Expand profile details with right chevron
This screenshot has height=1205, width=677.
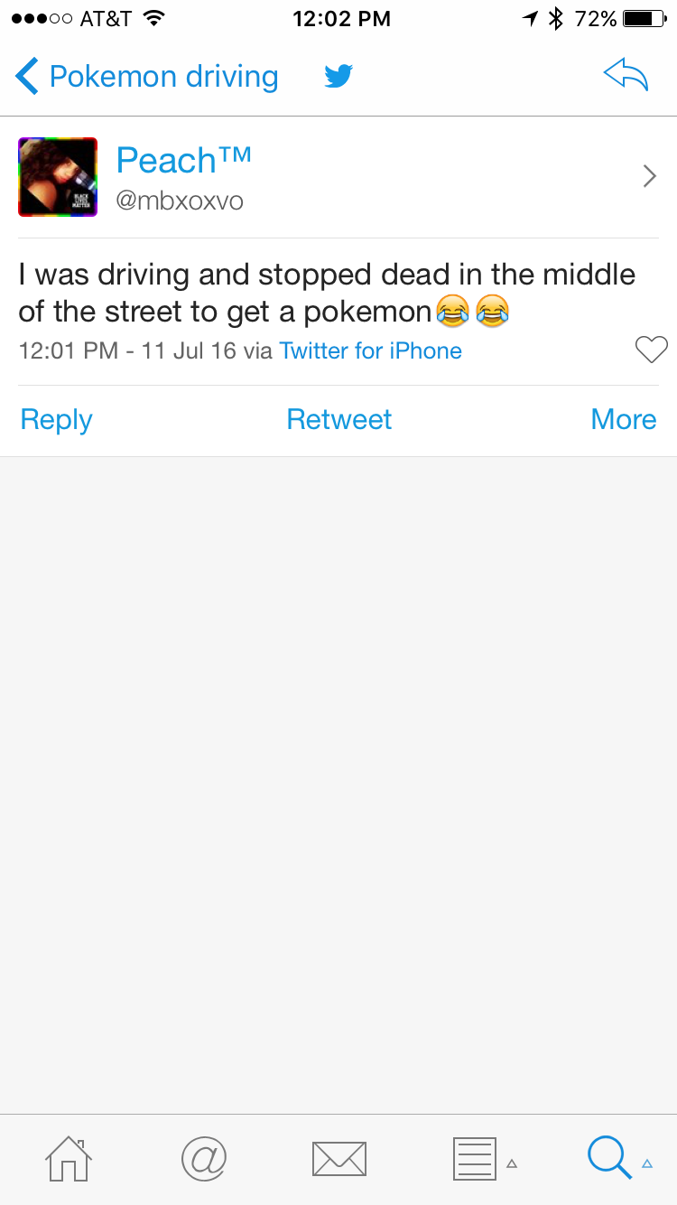[x=649, y=176]
